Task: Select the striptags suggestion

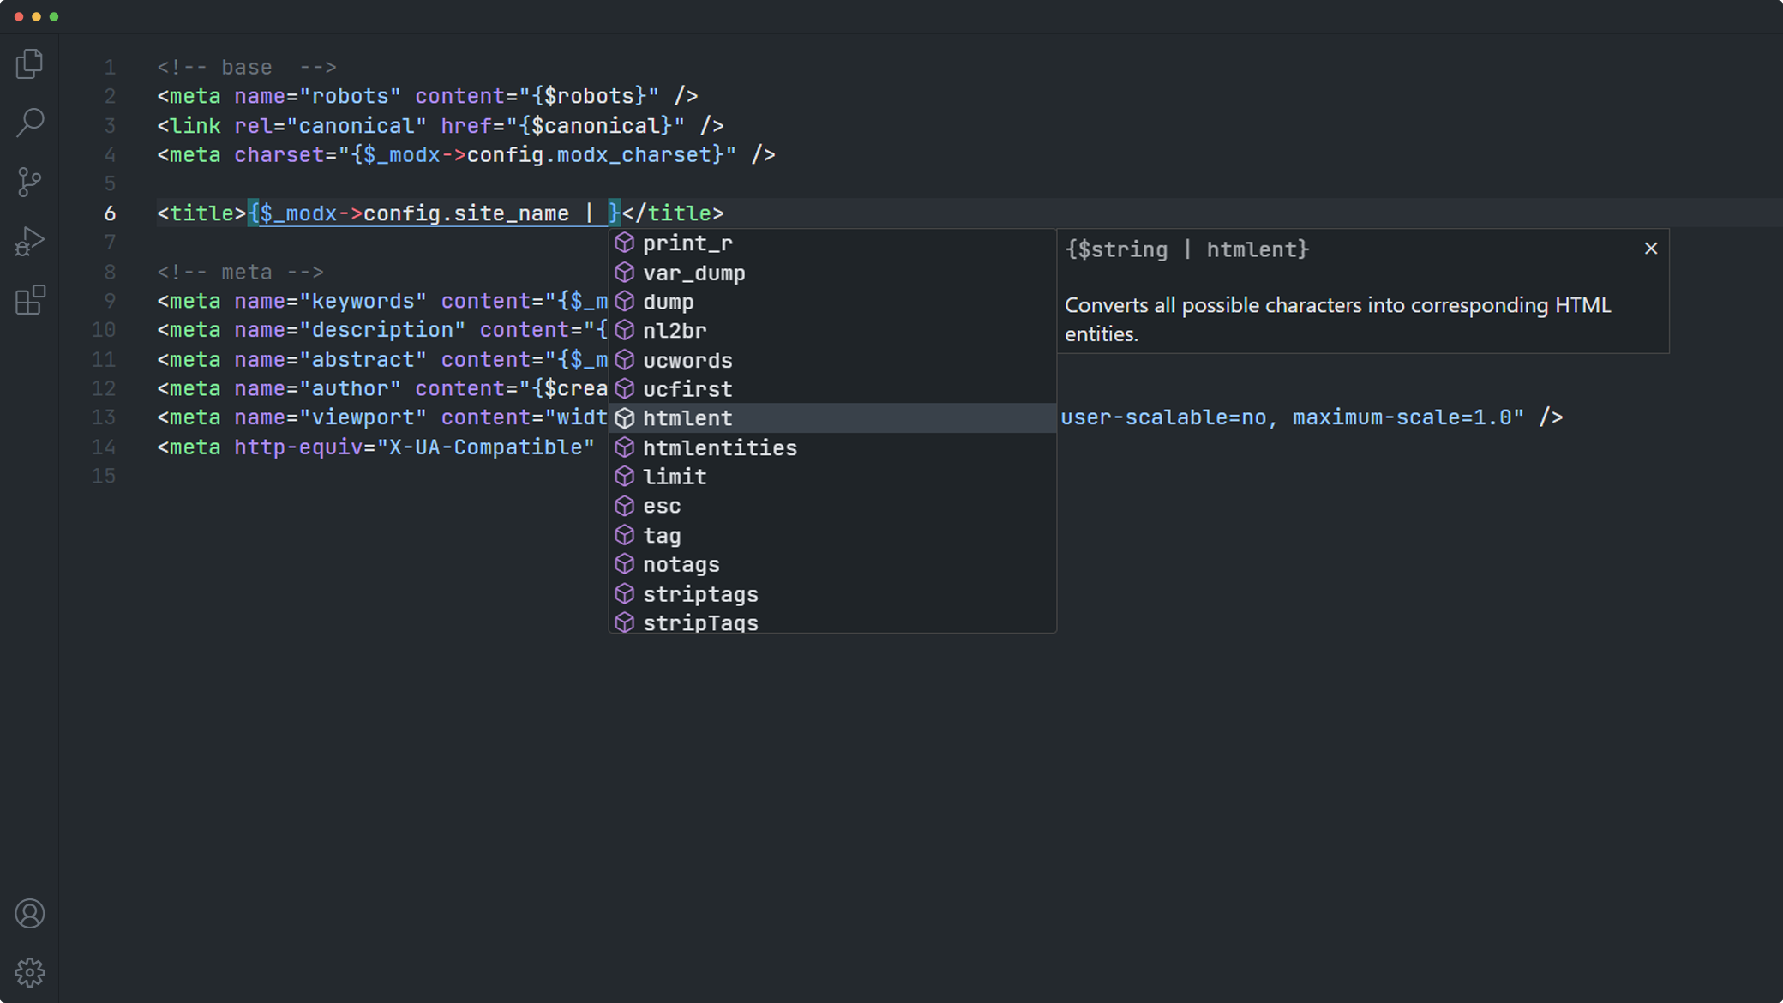Action: 700,594
